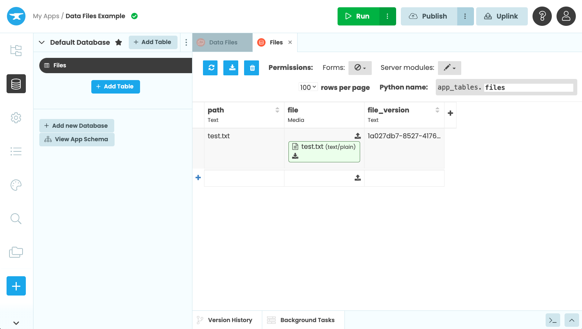Open the Search panel
Viewport: 582px width, 329px height.
16,218
